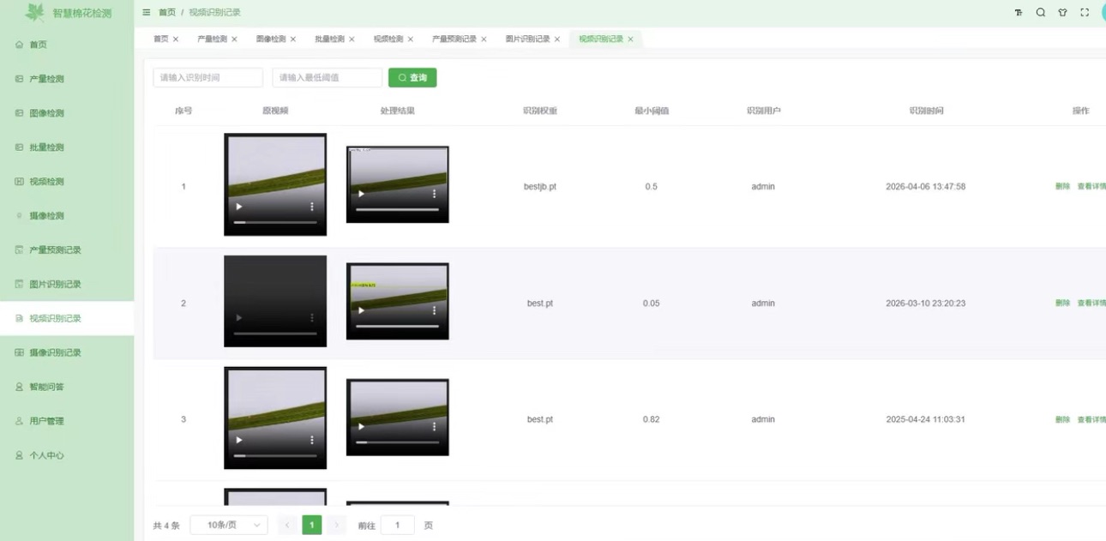1106x541 pixels.
Task: Focus the 请输入识别时间 input field
Action: pyautogui.click(x=208, y=78)
